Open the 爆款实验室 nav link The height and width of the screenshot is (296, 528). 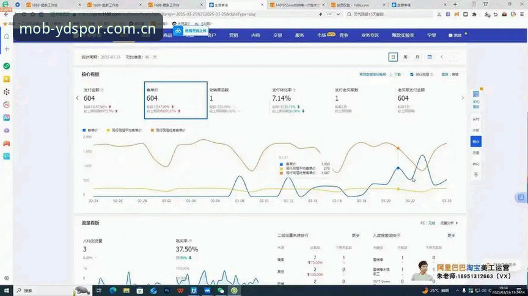[x=403, y=35]
